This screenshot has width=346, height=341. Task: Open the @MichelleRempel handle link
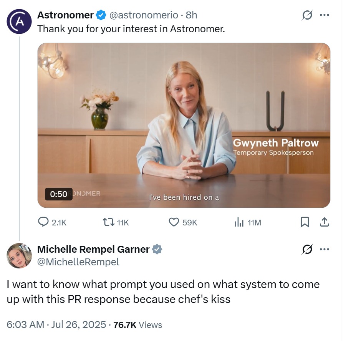click(78, 262)
